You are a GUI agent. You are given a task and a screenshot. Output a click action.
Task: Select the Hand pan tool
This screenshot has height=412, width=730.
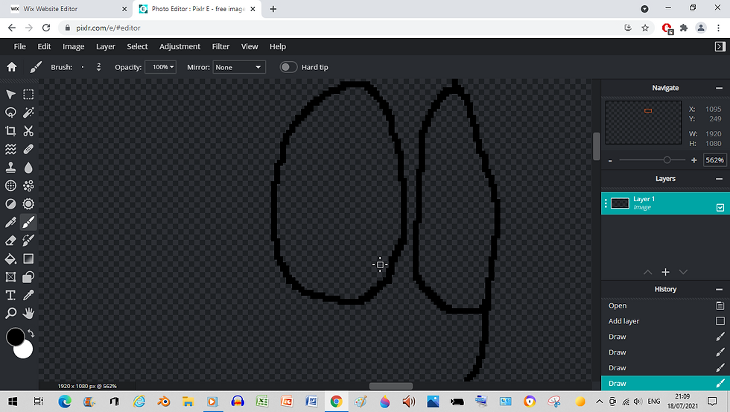click(x=28, y=314)
